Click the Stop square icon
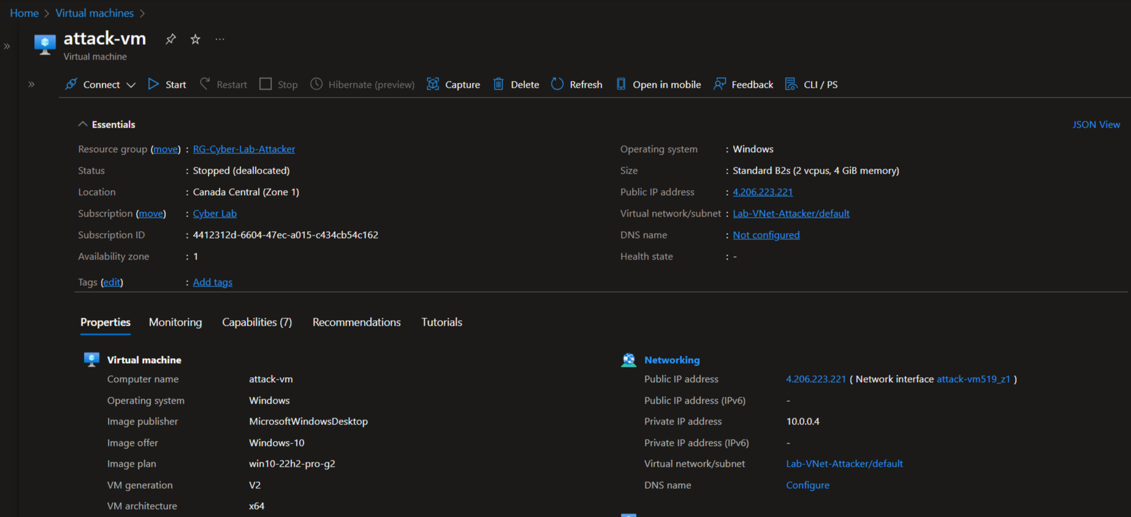Screen dimensions: 1131x517 pos(265,84)
